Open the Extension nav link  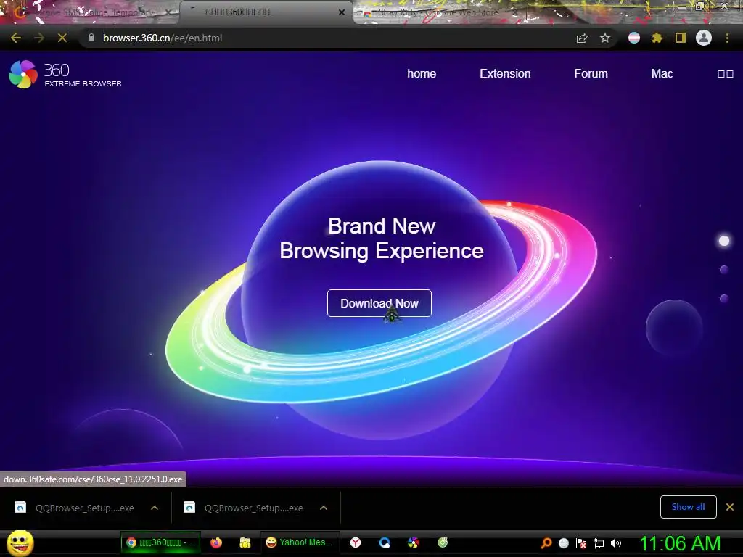505,73
